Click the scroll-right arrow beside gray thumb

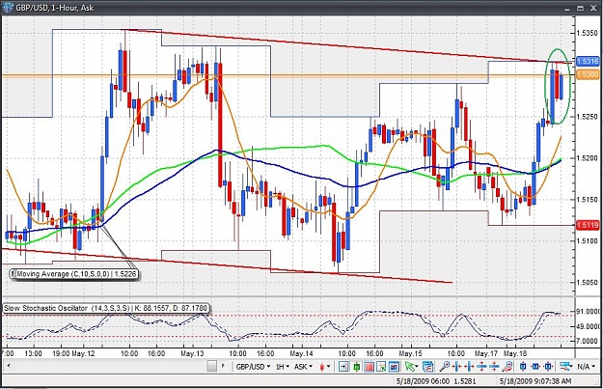coord(223,366)
